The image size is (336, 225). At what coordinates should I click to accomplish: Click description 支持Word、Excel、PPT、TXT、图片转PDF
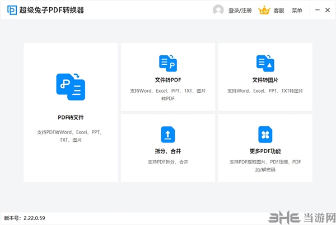pos(168,95)
